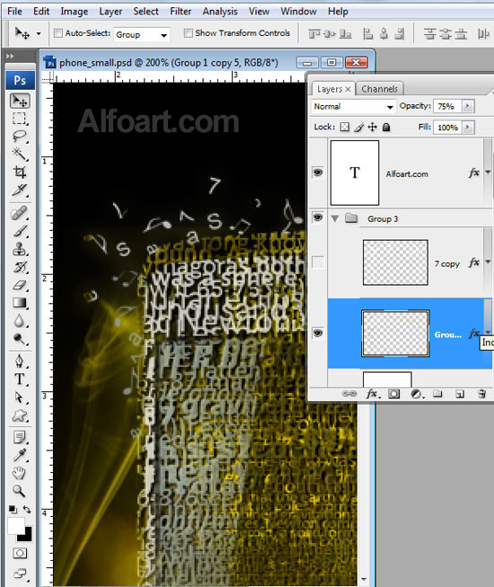Select the Healing Brush tool
This screenshot has height=587, width=494.
pyautogui.click(x=19, y=213)
